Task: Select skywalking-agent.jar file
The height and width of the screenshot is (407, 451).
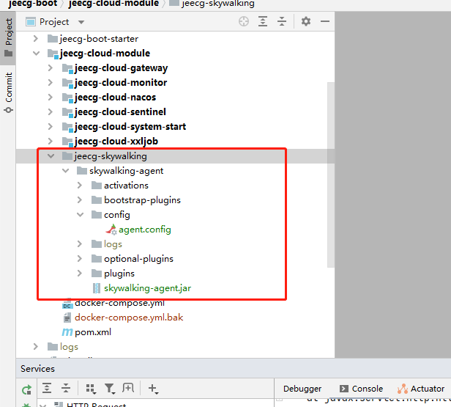Action: (148, 288)
